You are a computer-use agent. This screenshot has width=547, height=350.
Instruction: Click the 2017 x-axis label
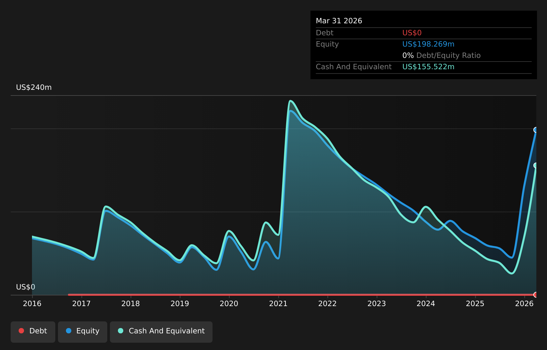point(81,304)
